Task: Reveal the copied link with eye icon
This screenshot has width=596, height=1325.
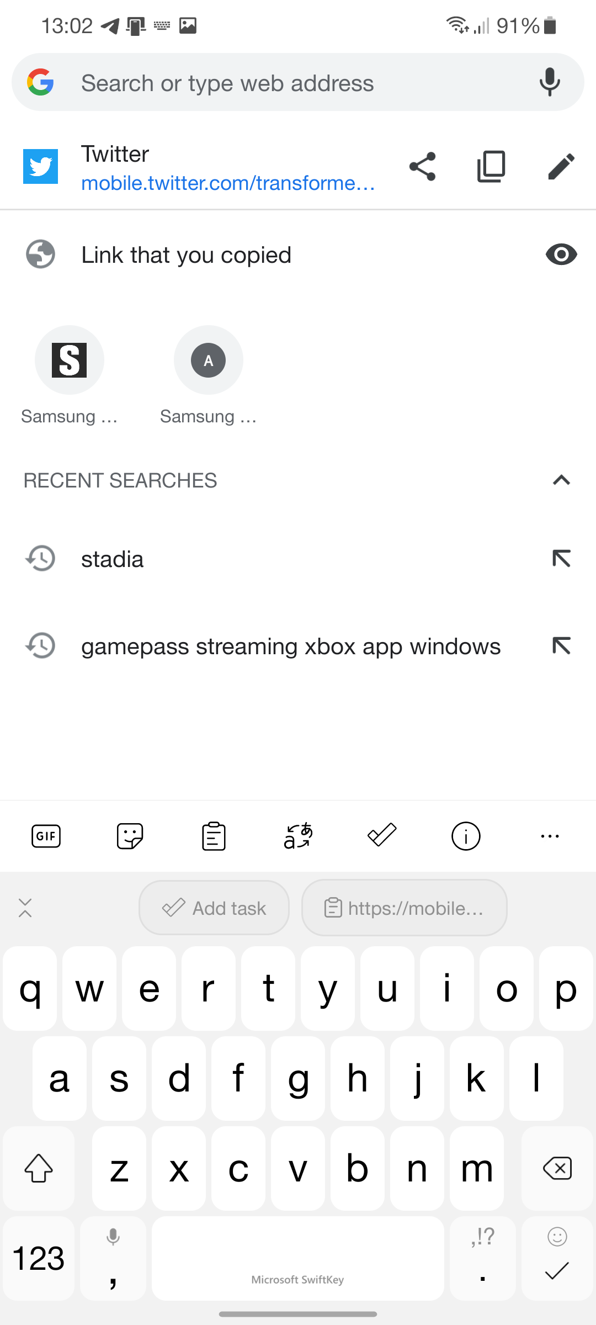Action: [x=561, y=255]
